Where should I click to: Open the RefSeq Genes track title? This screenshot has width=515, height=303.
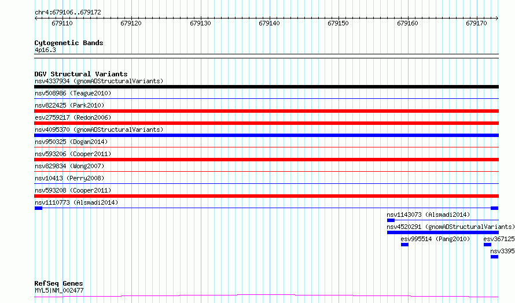click(x=58, y=283)
